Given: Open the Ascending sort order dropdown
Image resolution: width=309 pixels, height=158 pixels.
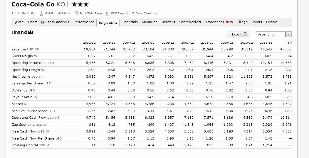Looking at the screenshot, I should click(274, 34).
